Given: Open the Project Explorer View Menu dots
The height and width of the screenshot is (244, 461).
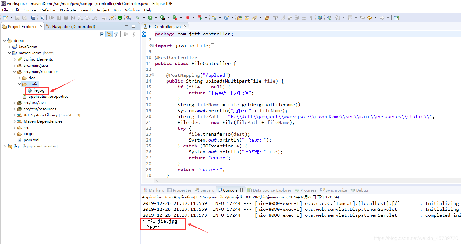Looking at the screenshot, I should 134,34.
